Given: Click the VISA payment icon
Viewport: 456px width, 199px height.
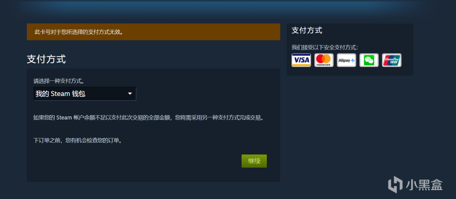Looking at the screenshot, I should (x=301, y=60).
